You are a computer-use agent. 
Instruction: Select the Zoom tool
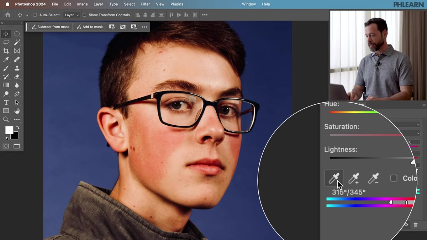6,120
